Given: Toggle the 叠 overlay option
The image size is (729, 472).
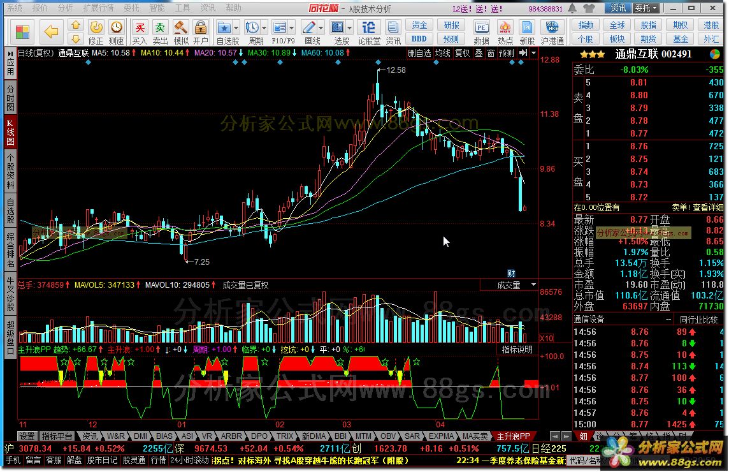Looking at the screenshot, I should pyautogui.click(x=479, y=53).
